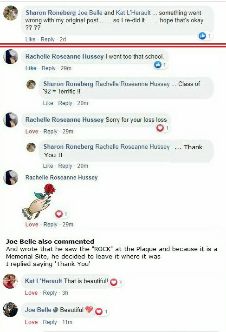Reply to Sharon's 'Class of '92' comment
The width and height of the screenshot is (226, 332).
pyautogui.click(x=65, y=103)
